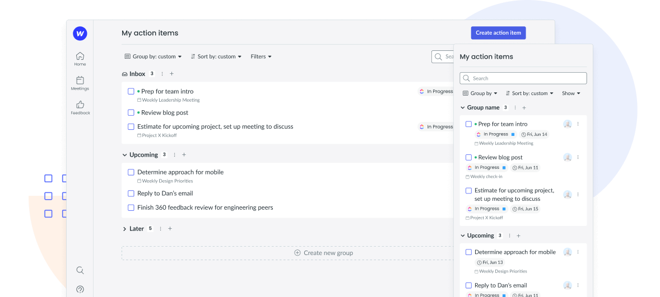
Task: Click Create new group
Action: tap(323, 253)
